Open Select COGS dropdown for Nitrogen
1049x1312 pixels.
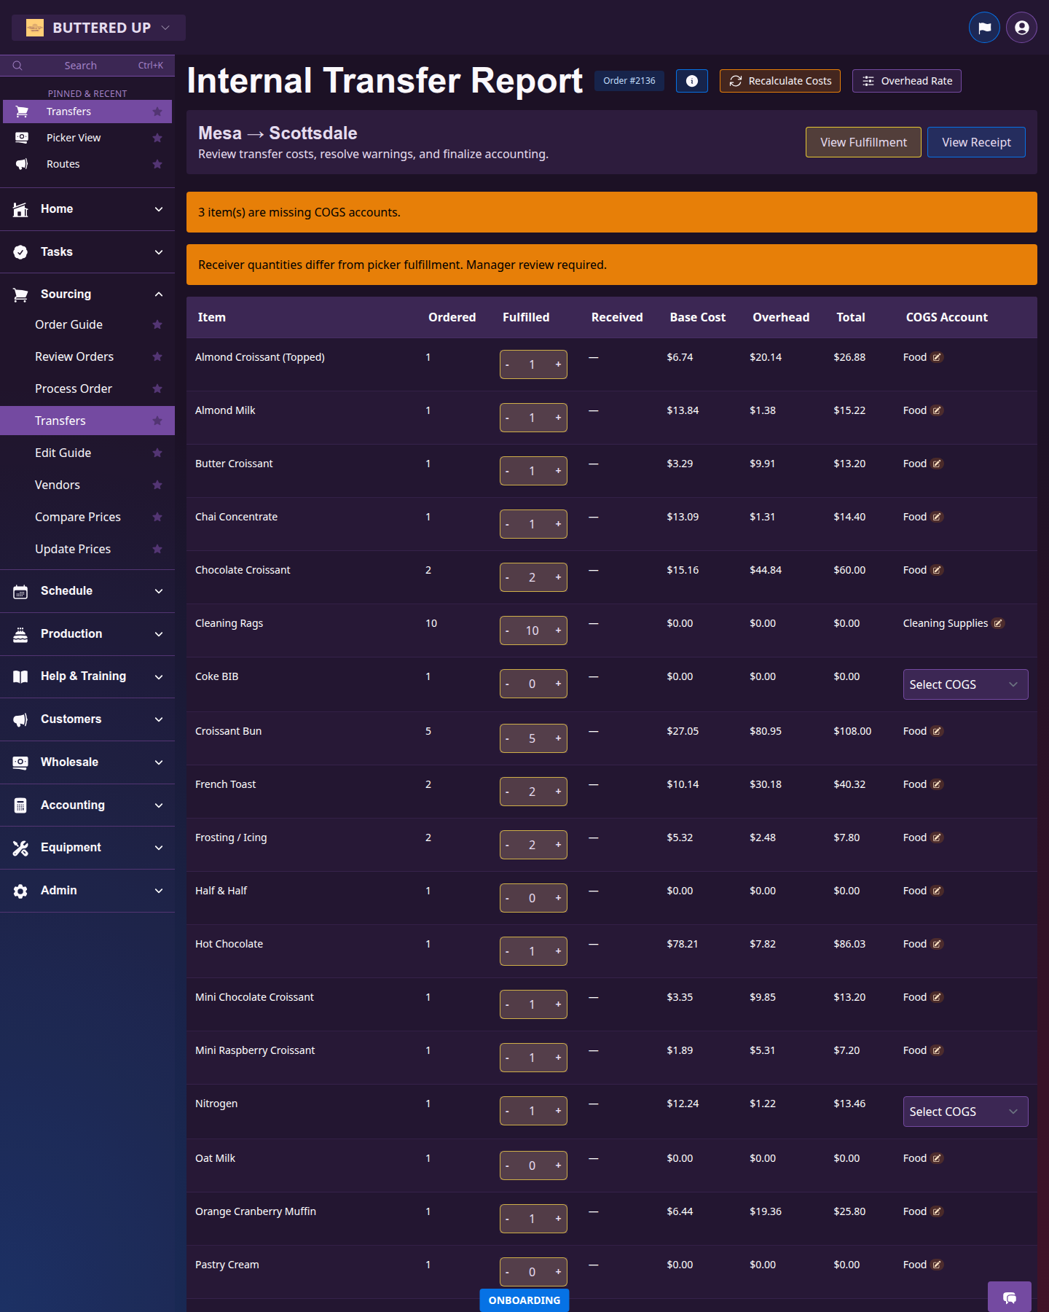965,1112
